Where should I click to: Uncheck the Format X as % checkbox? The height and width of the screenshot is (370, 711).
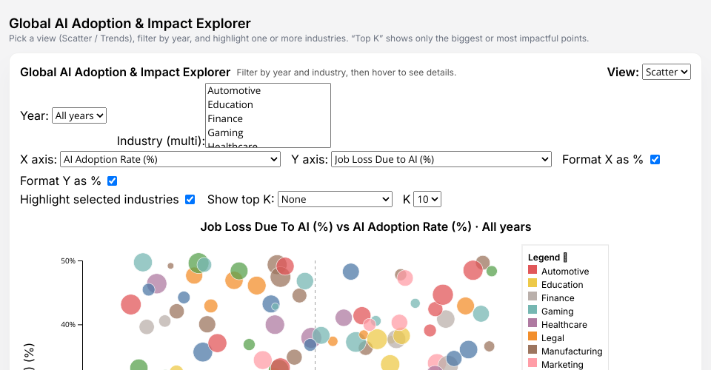click(655, 159)
